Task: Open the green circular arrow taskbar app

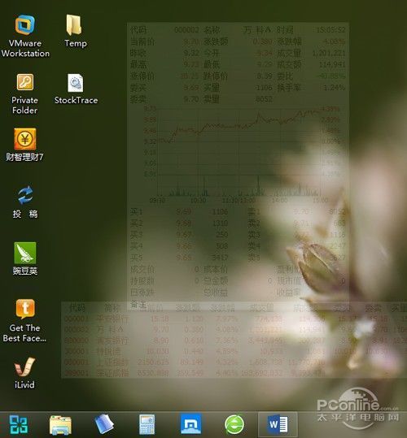Action: [234, 424]
